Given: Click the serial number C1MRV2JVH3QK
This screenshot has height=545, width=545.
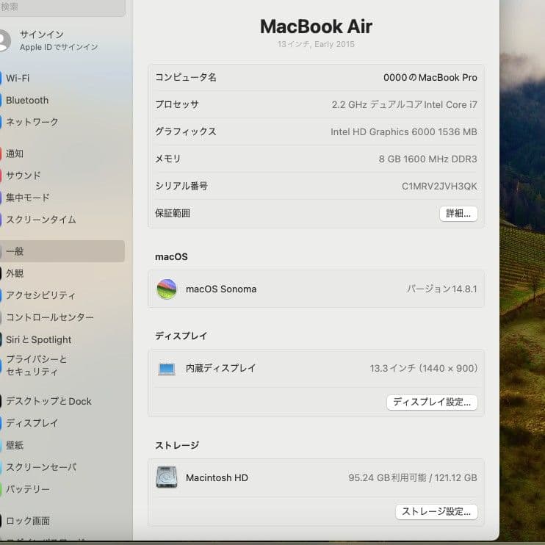Looking at the screenshot, I should point(439,187).
